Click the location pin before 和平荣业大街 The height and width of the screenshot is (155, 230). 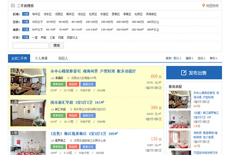(x=71, y=109)
